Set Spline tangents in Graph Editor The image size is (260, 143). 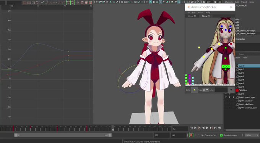coord(42,3)
